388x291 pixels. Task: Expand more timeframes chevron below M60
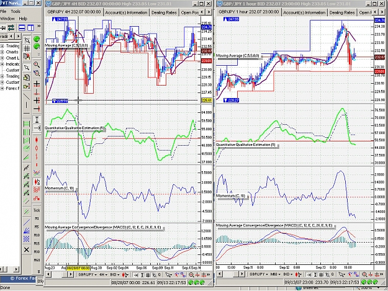coord(38,272)
